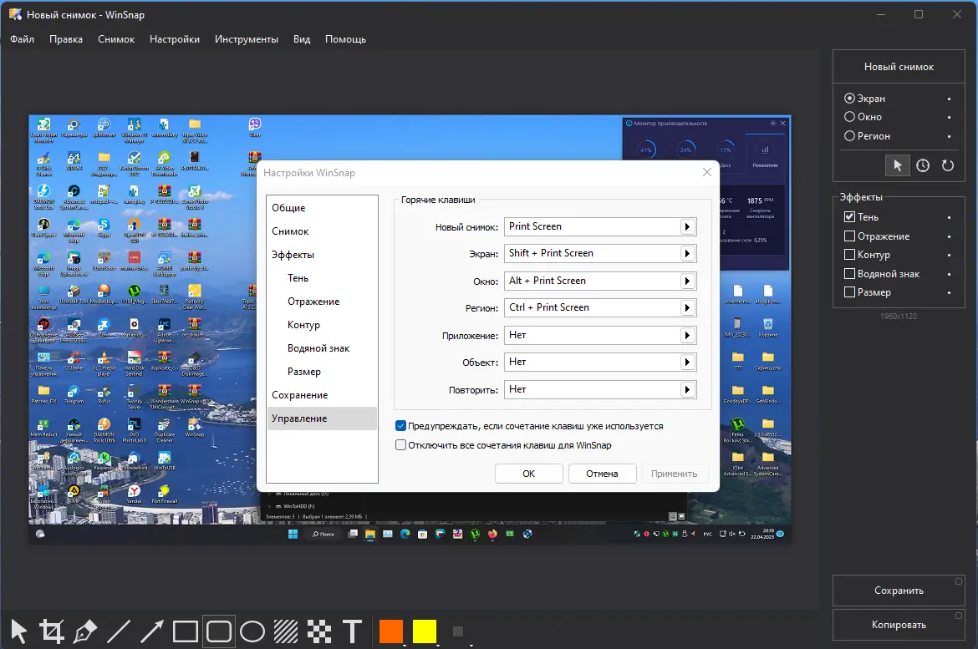
Task: Click the circular repeat-capture arrow icon
Action: [947, 165]
